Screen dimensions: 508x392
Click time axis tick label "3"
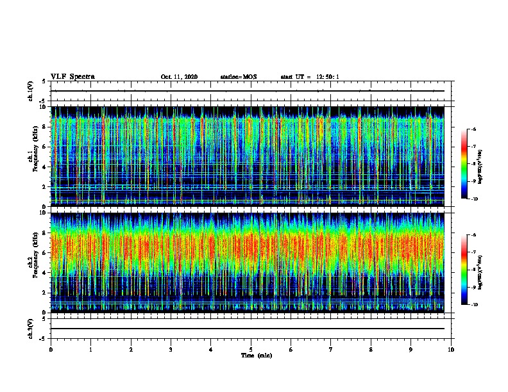pos(171,350)
